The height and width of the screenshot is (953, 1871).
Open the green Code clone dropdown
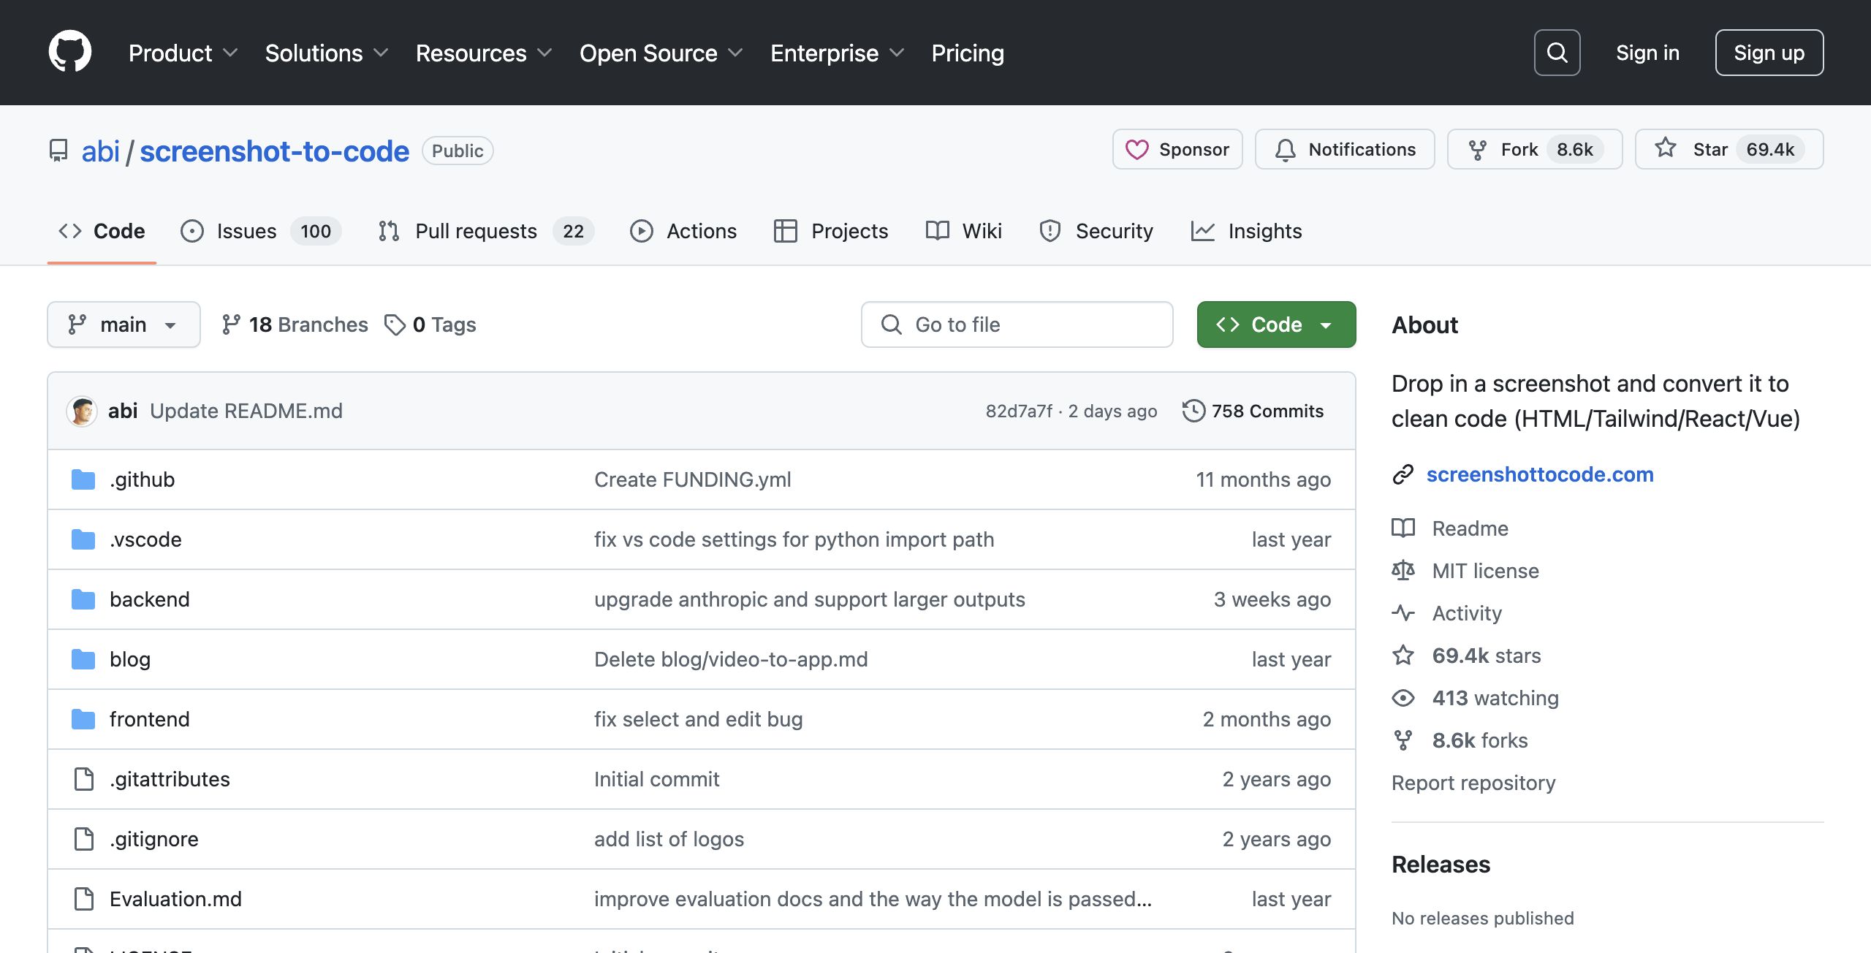pos(1276,324)
